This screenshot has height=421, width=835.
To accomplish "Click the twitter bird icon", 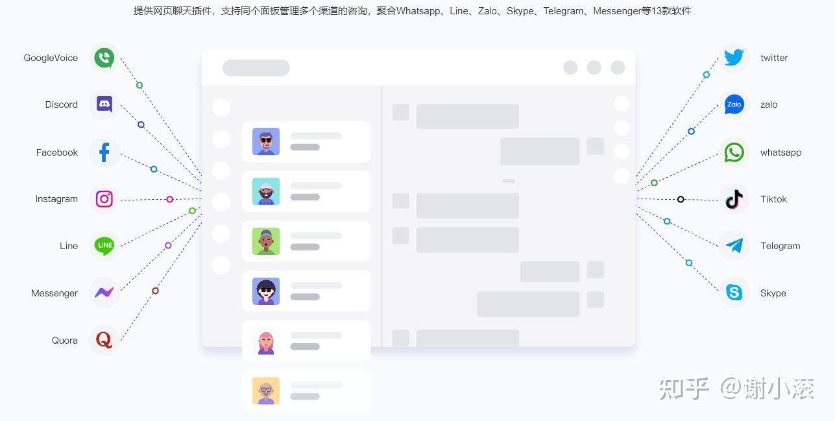I will point(734,58).
